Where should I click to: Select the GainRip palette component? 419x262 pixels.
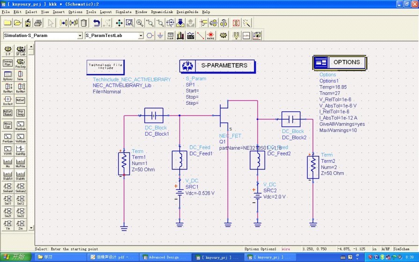tap(21, 150)
